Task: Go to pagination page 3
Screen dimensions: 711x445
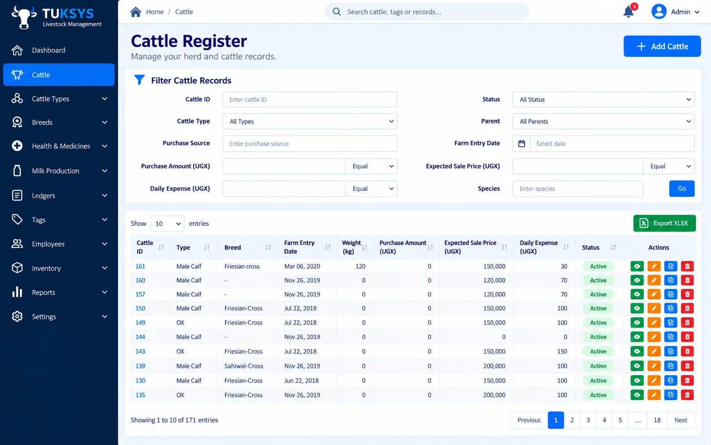Action: pyautogui.click(x=588, y=420)
